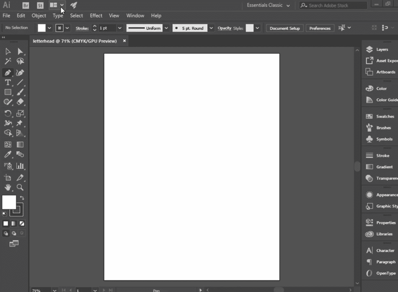The height and width of the screenshot is (292, 398).
Task: Select the Direct Selection tool
Action: (x=20, y=52)
